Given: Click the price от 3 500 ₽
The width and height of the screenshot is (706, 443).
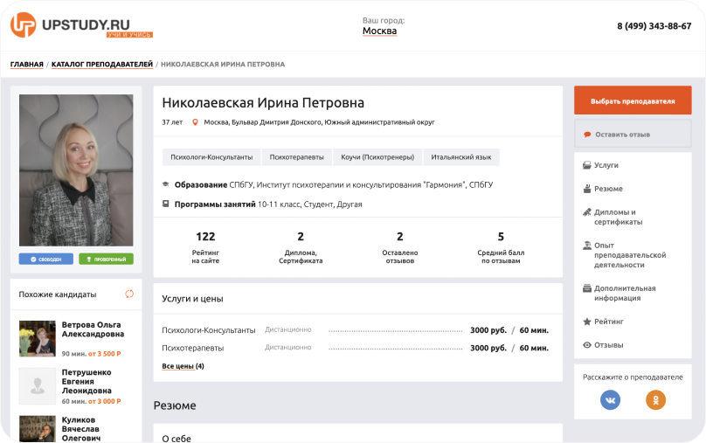Looking at the screenshot, I should (105, 354).
